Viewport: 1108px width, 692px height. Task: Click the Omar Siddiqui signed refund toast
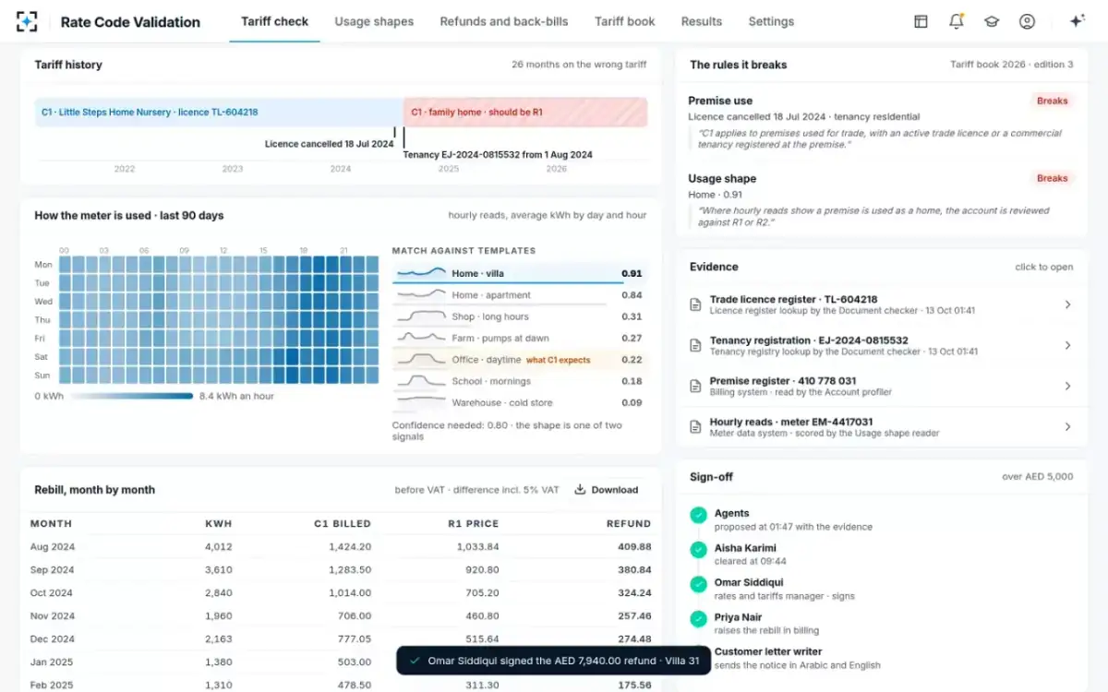554,661
